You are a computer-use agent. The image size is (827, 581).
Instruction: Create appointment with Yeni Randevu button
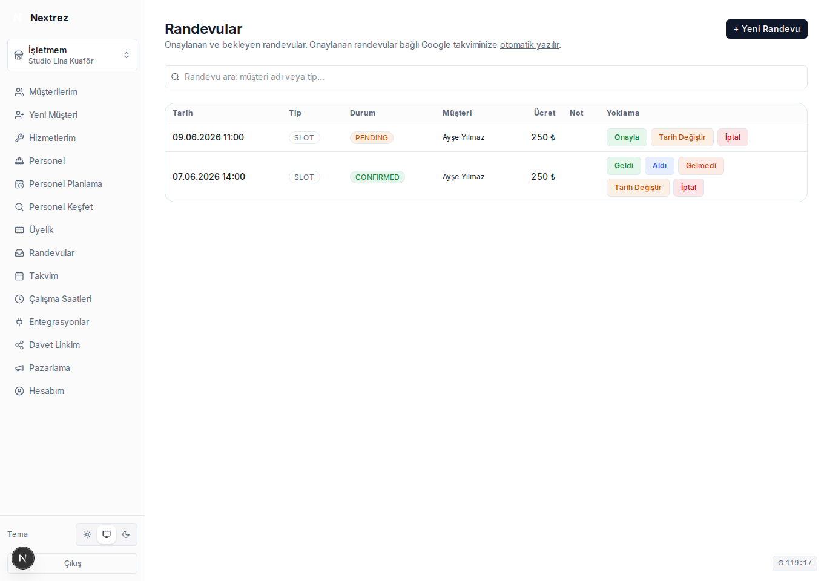766,29
